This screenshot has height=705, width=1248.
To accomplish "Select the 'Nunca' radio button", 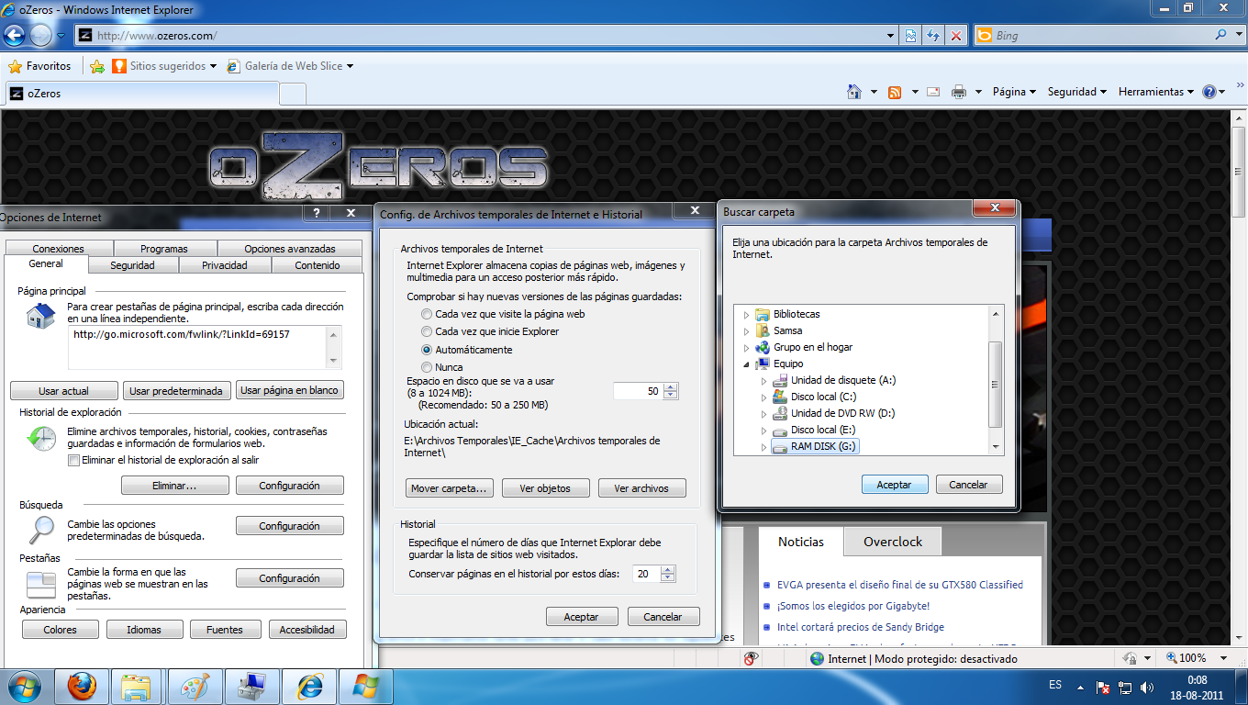I will point(427,367).
